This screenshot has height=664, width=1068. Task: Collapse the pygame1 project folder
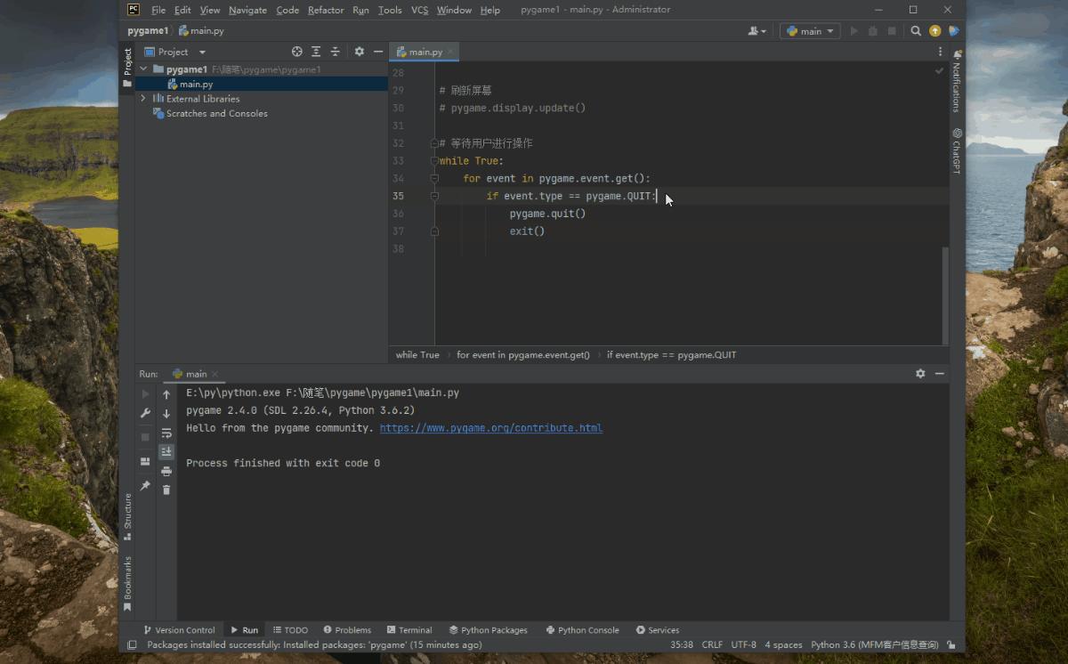point(143,69)
